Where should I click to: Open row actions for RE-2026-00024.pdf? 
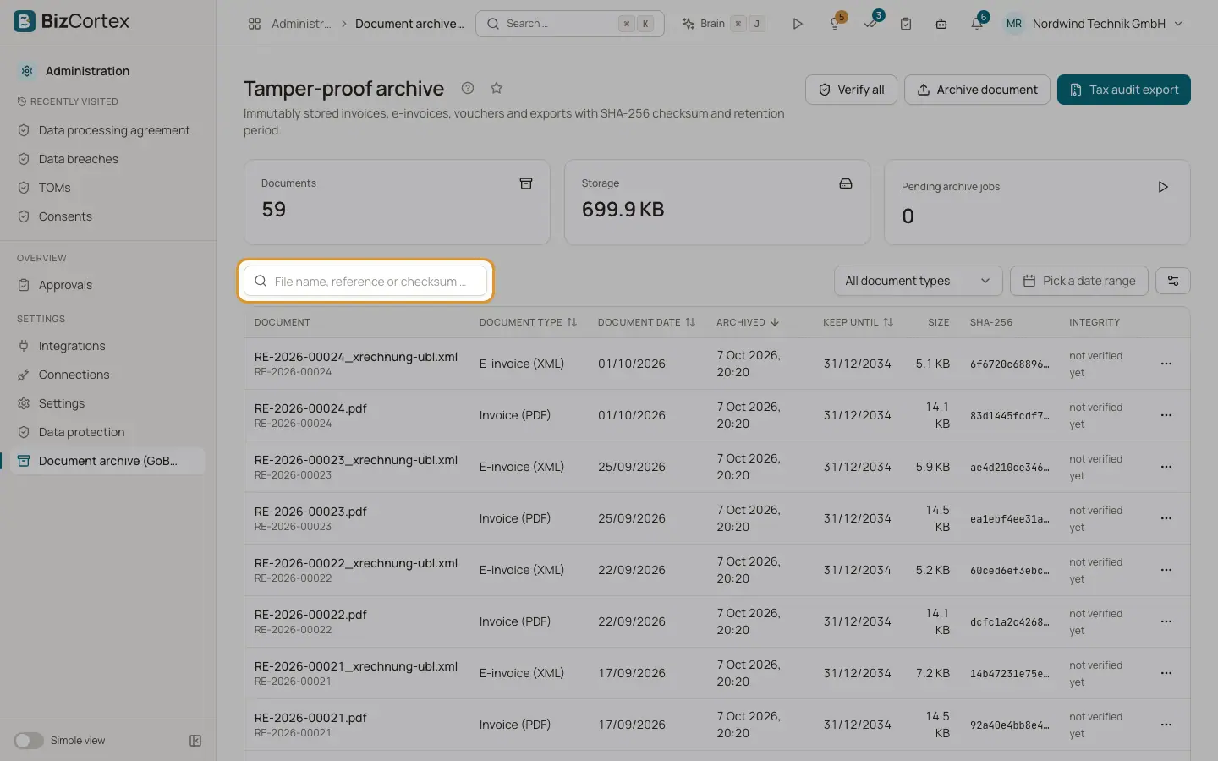(1166, 415)
